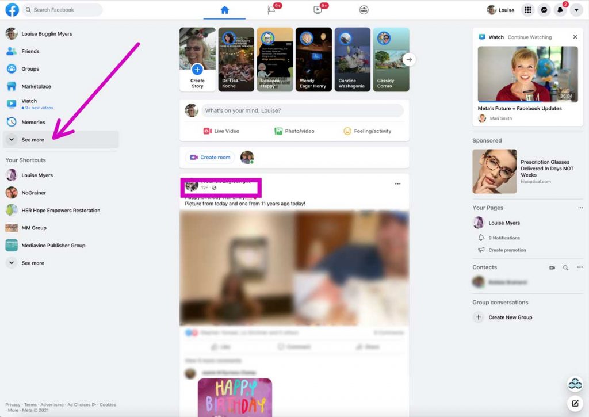Open Messenger from the top bar
The height and width of the screenshot is (417, 589).
tap(544, 10)
